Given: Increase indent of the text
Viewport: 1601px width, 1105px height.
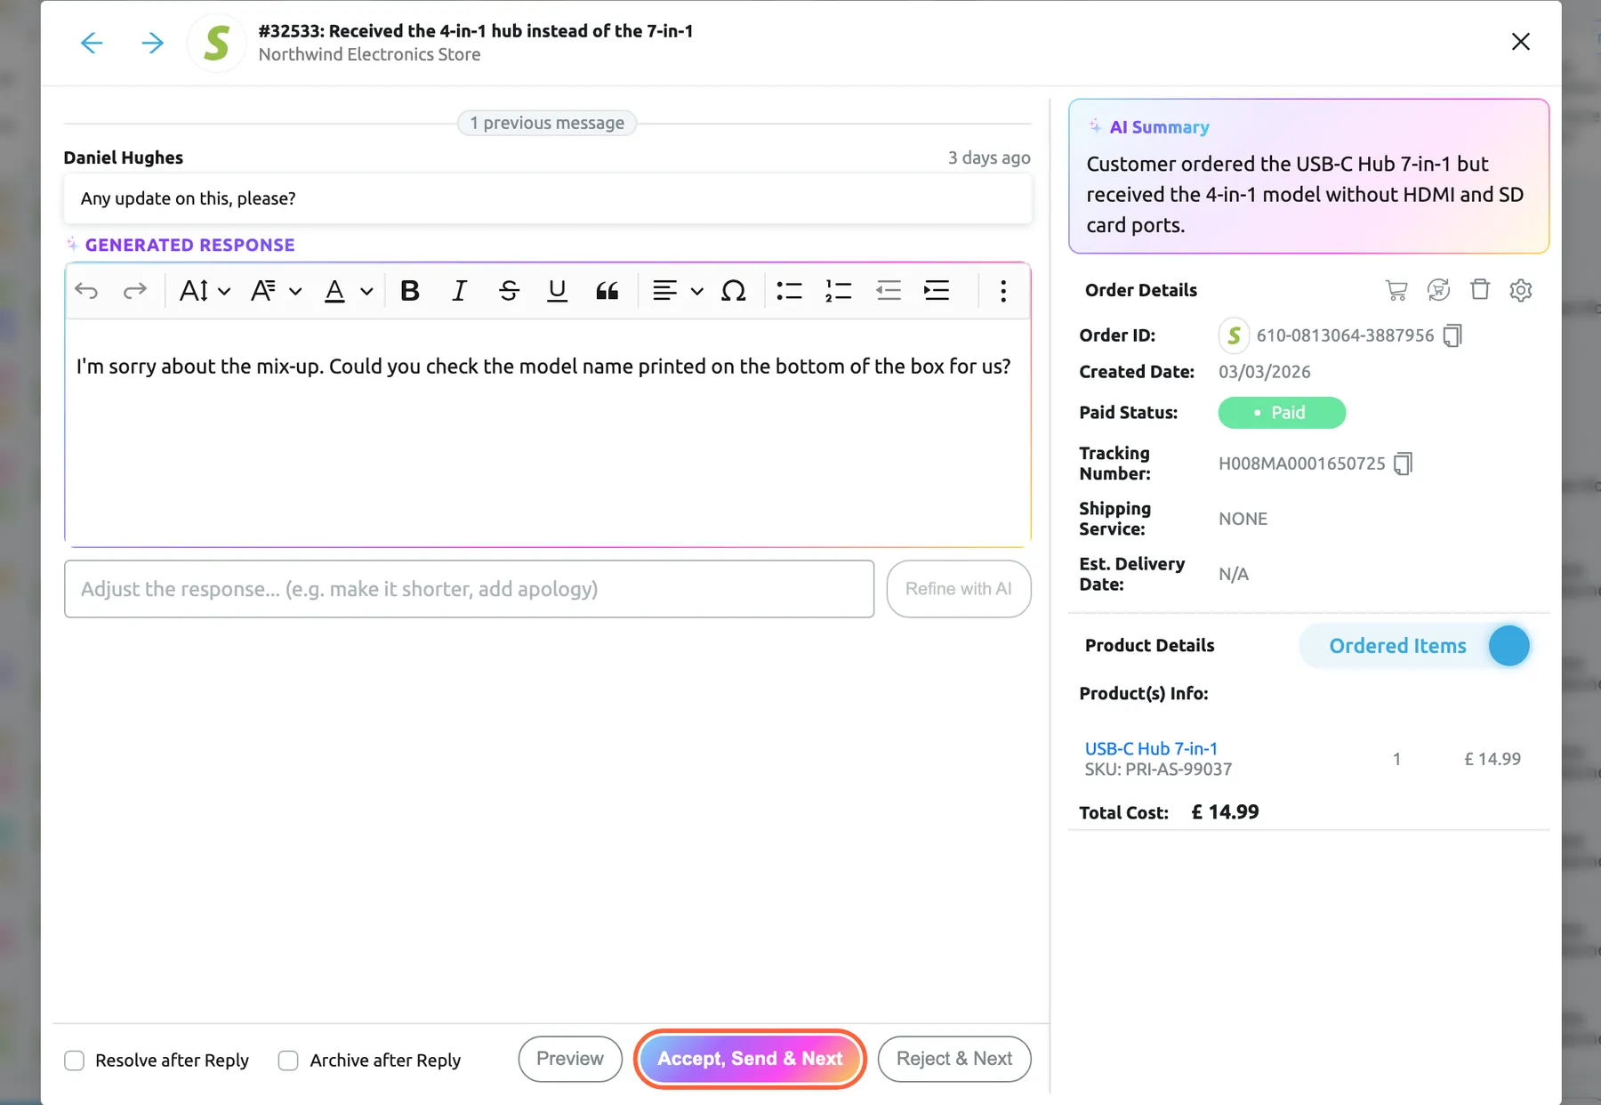Looking at the screenshot, I should tap(937, 291).
